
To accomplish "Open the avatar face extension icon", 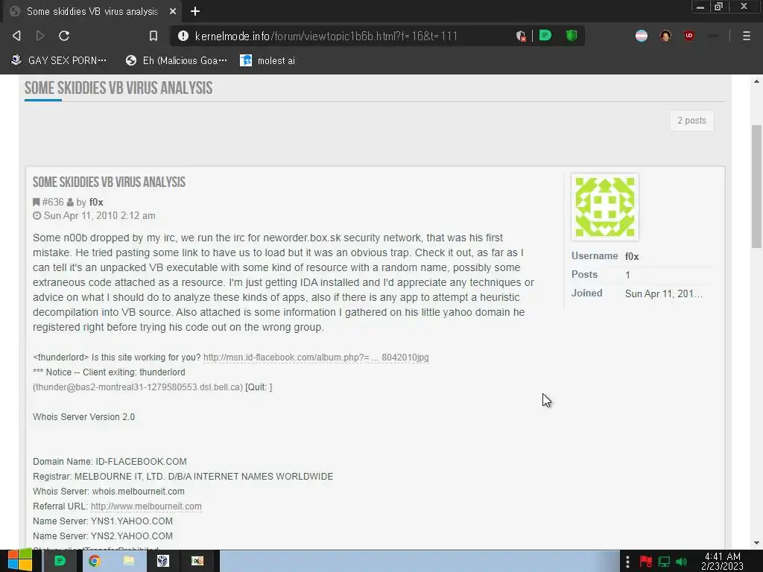I will point(665,36).
